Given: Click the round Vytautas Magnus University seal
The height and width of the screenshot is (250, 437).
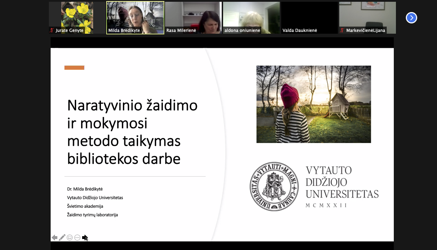Looking at the screenshot, I should pyautogui.click(x=274, y=186).
